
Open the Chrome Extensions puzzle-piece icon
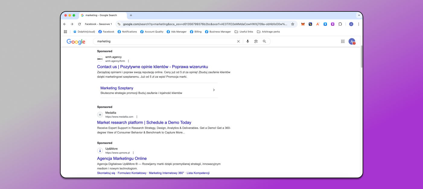340,24
